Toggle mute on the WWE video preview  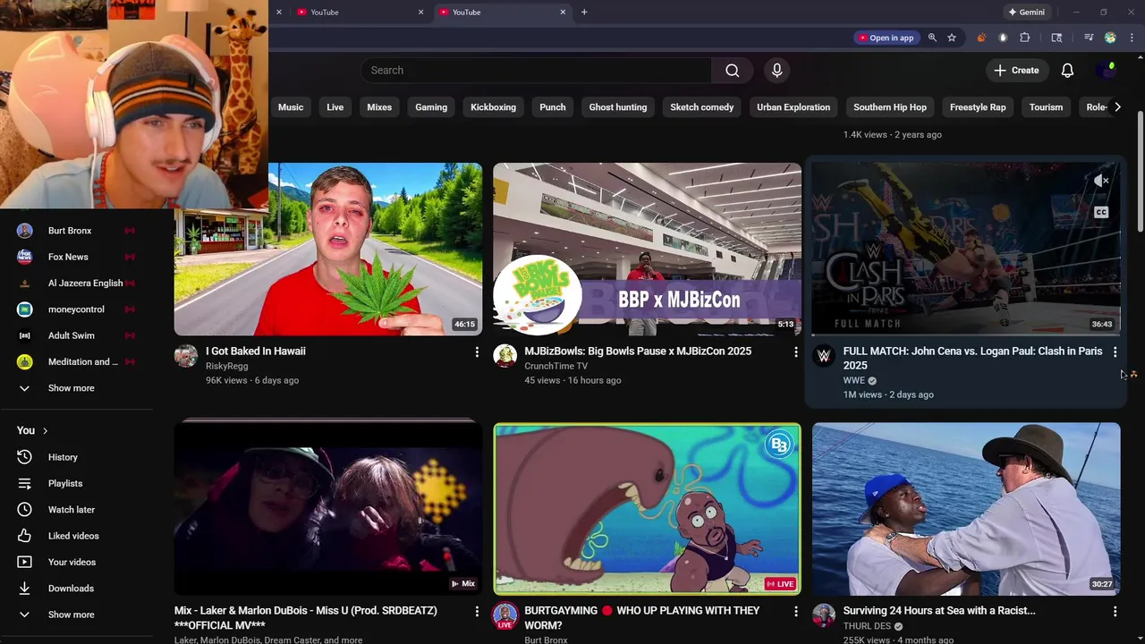pos(1101,181)
